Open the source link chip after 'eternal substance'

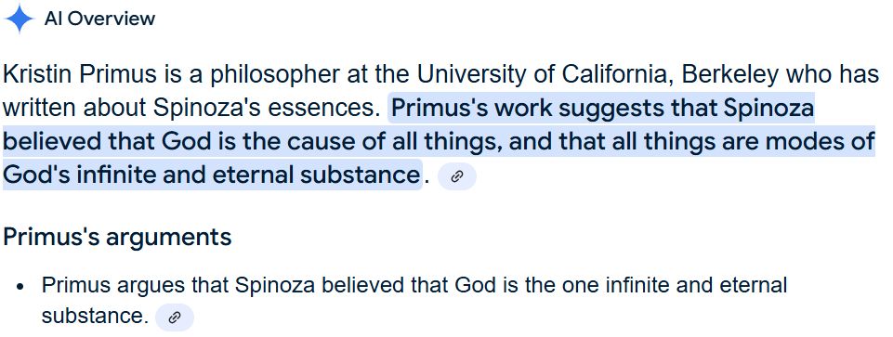click(x=457, y=176)
